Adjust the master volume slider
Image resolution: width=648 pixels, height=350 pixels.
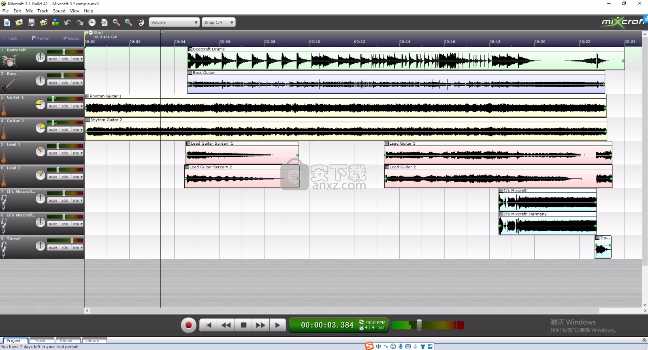(419, 325)
